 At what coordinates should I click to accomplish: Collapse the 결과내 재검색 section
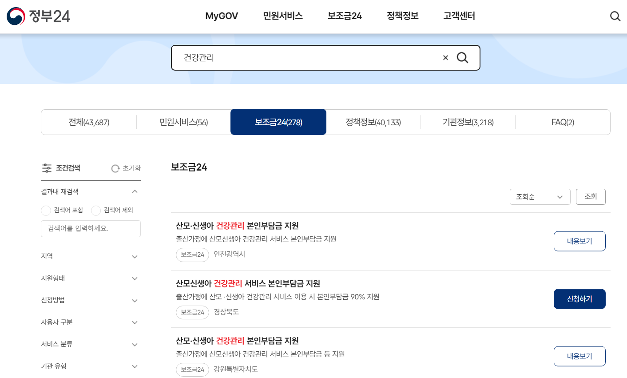135,191
